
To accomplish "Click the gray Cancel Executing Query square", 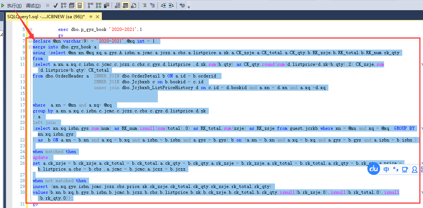I will pos(48,5).
